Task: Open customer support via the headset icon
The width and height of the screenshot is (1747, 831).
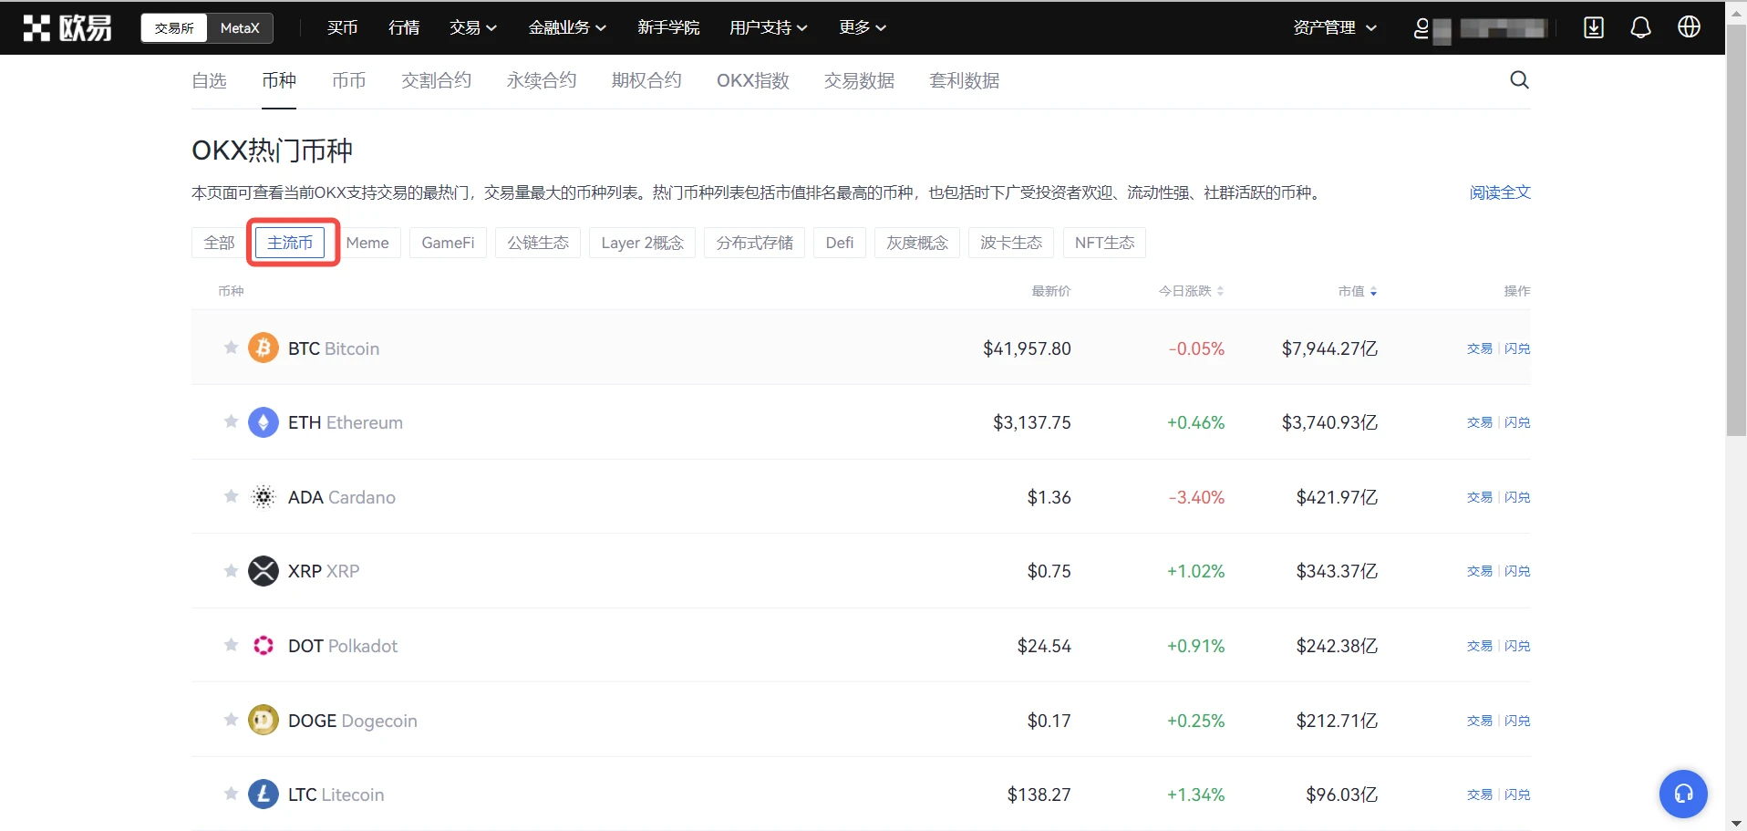Action: [1682, 794]
